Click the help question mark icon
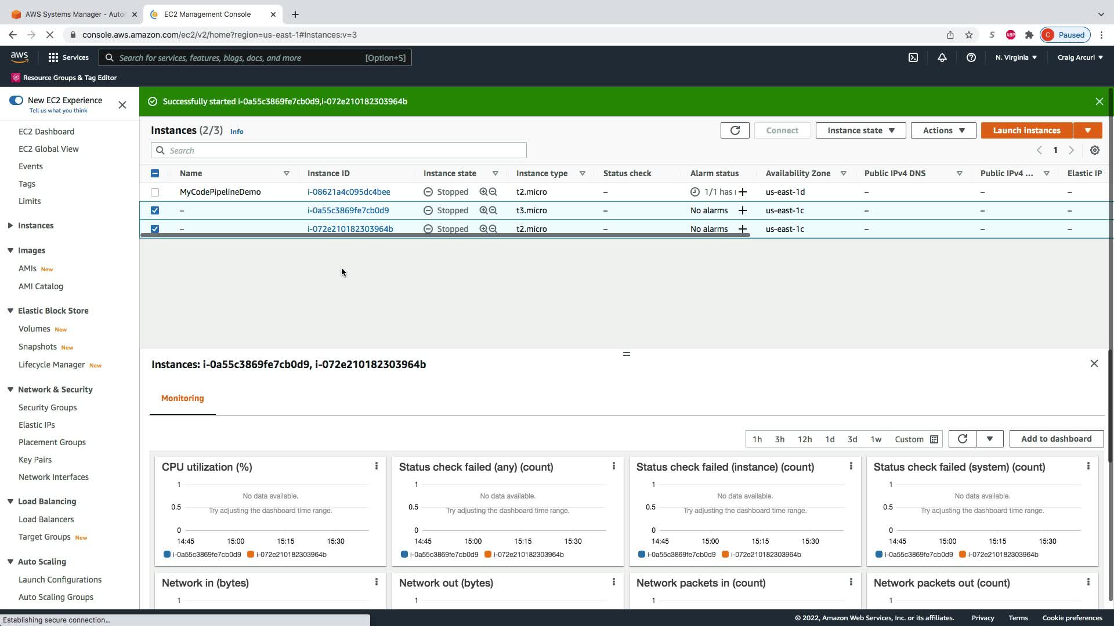Viewport: 1114px width, 626px height. click(x=971, y=57)
